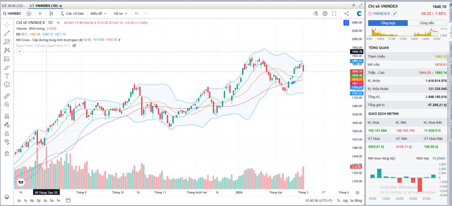Select the brush drawing tool
The width and height of the screenshot is (452, 206).
point(7,67)
